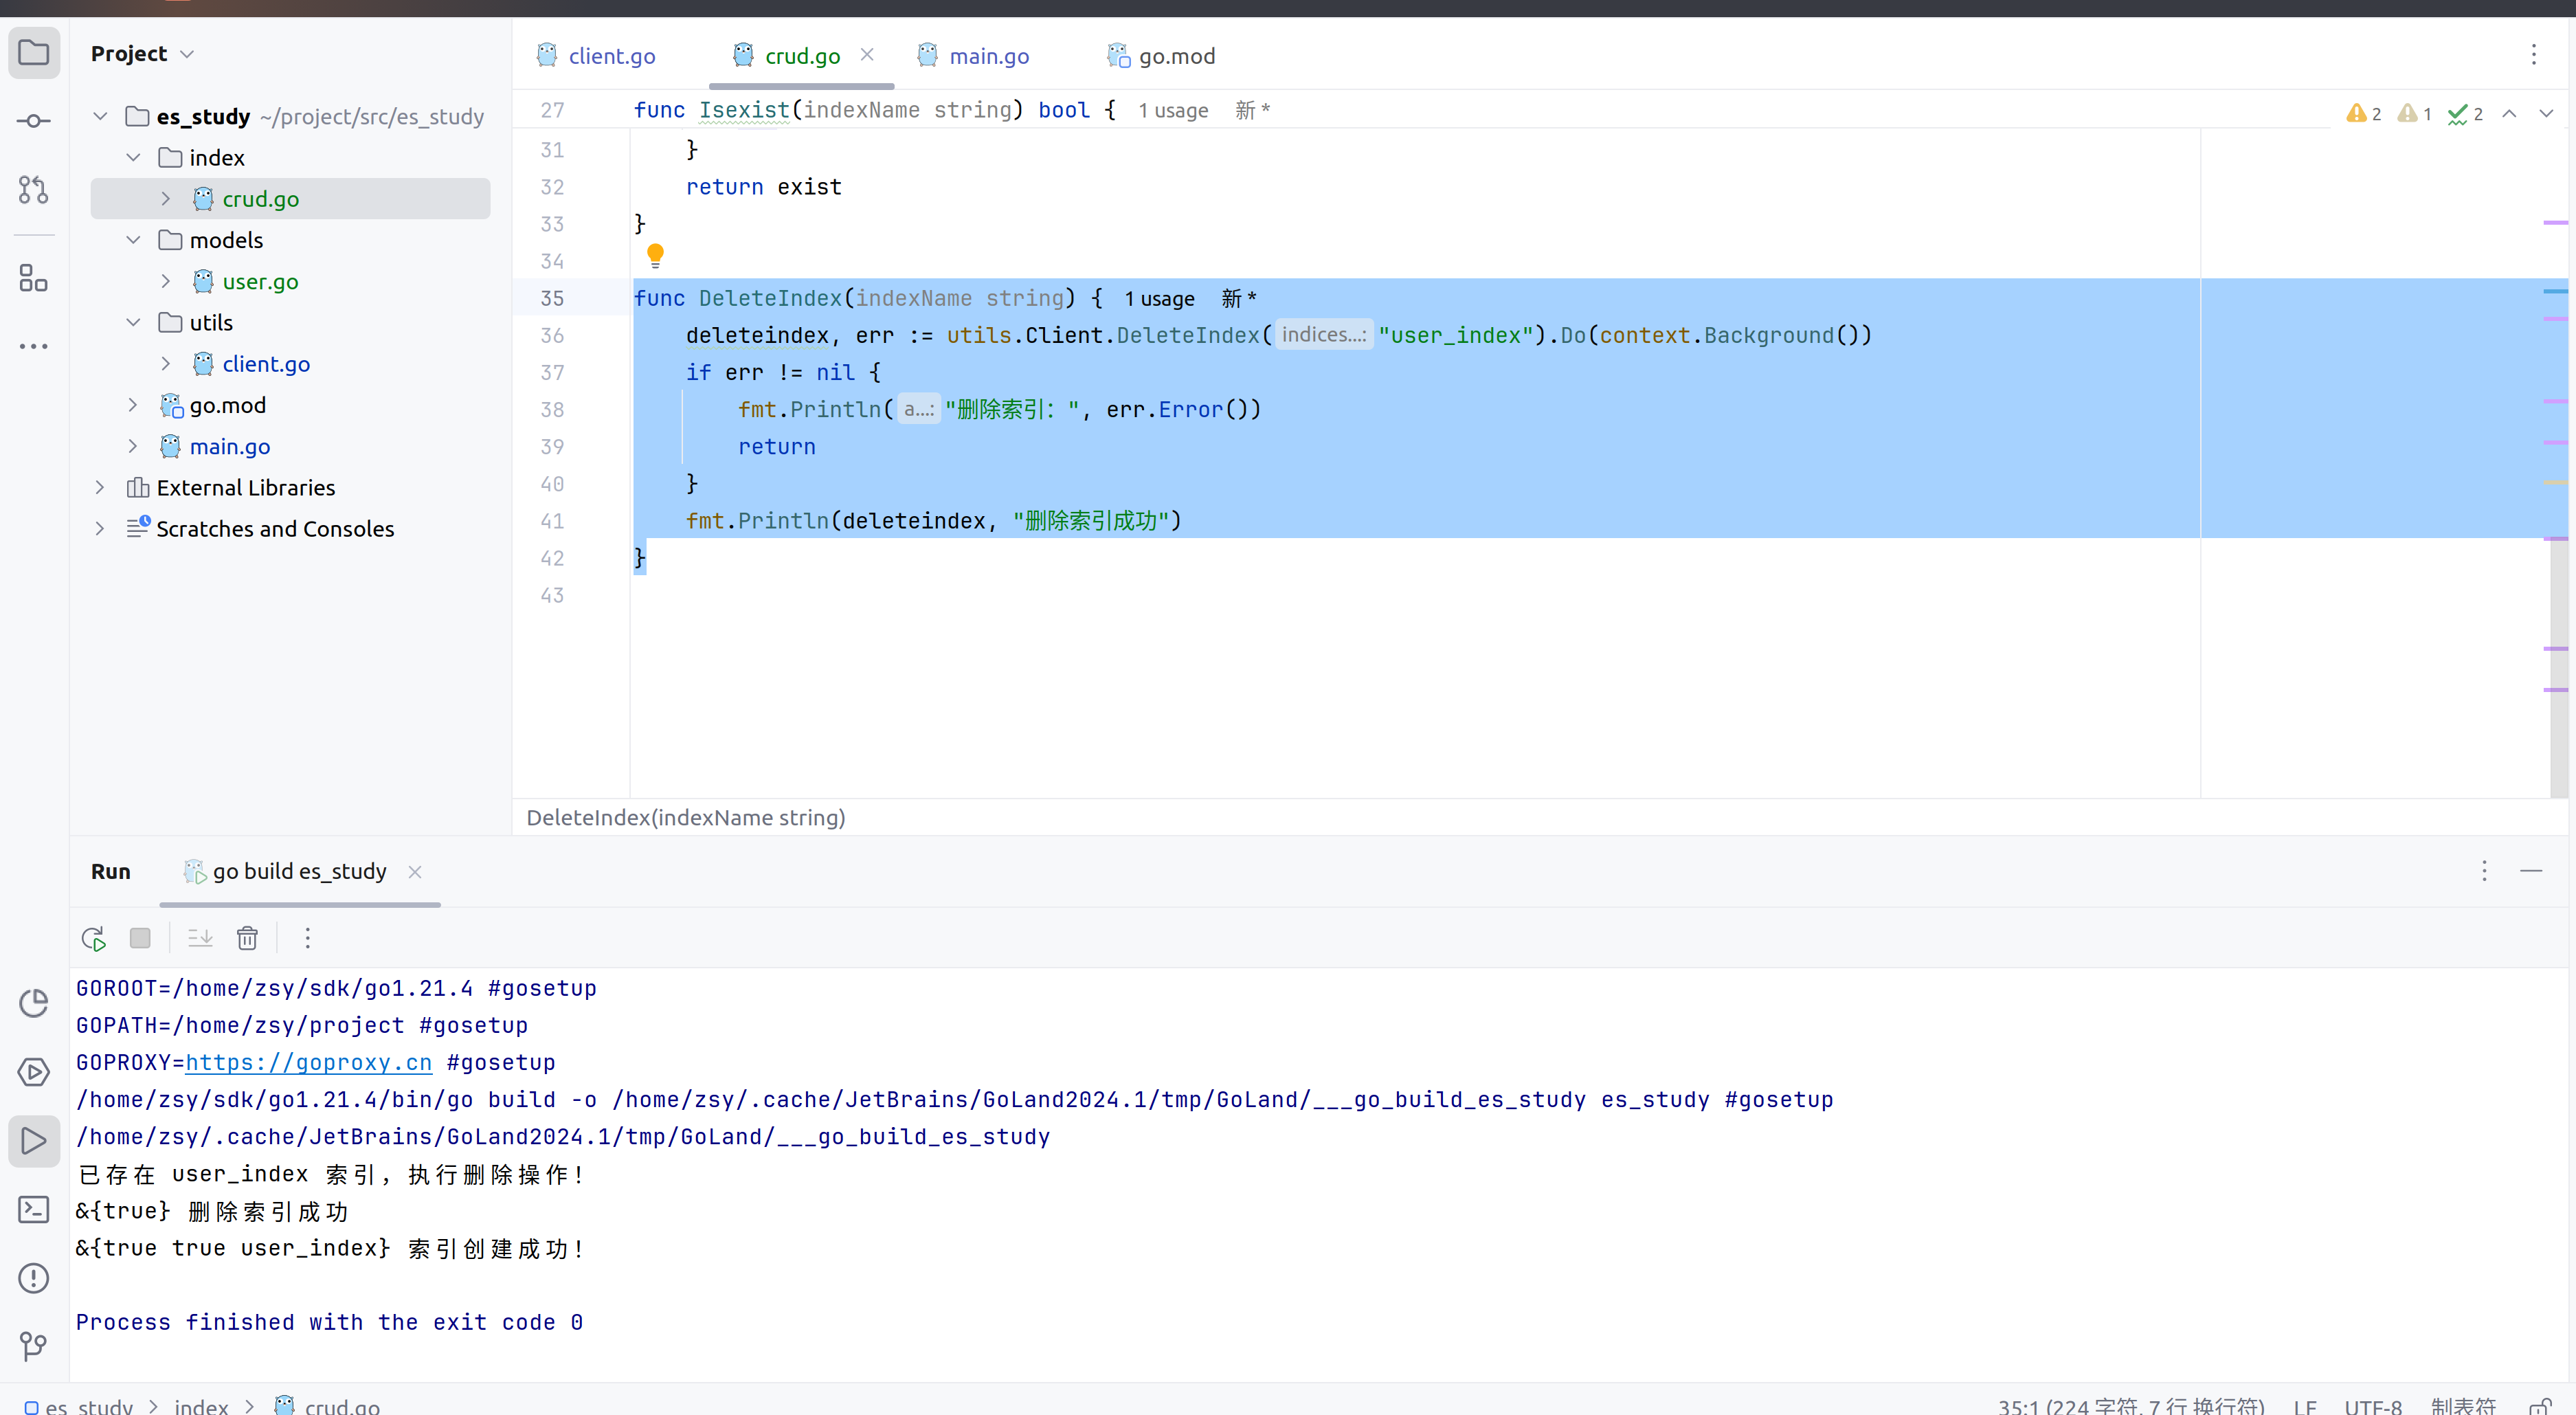Viewport: 2576px width, 1415px height.
Task: Open the Terminal tool window
Action: pos(34,1209)
